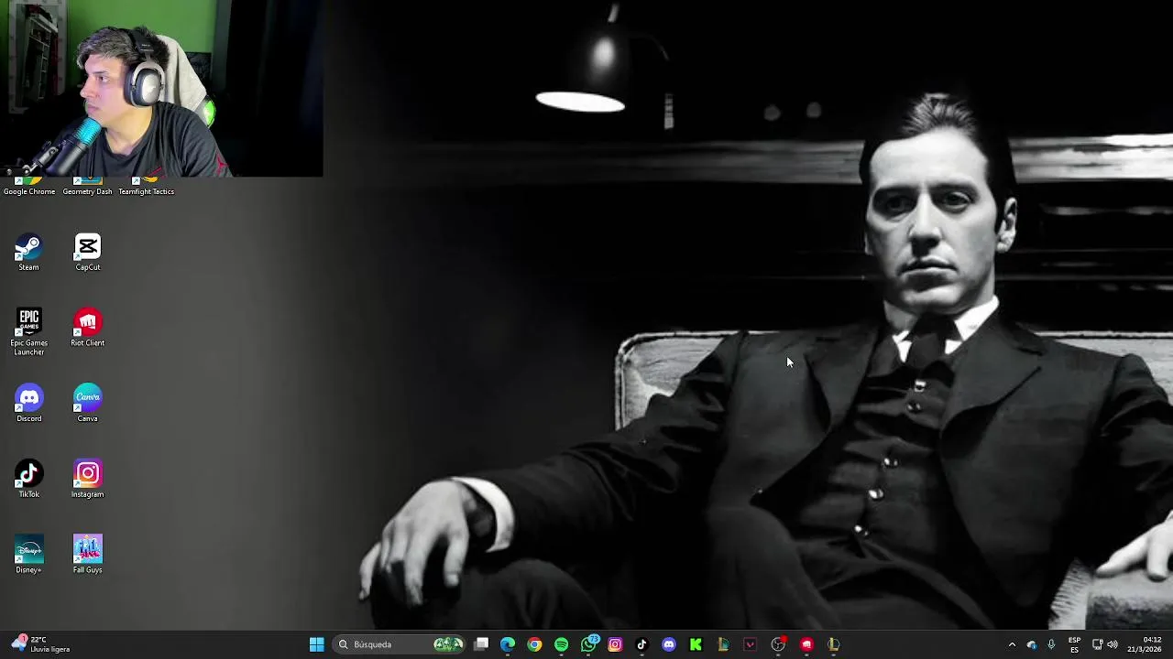Expand the hidden system tray icons chevron
Image resolution: width=1173 pixels, height=659 pixels.
coord(1012,644)
